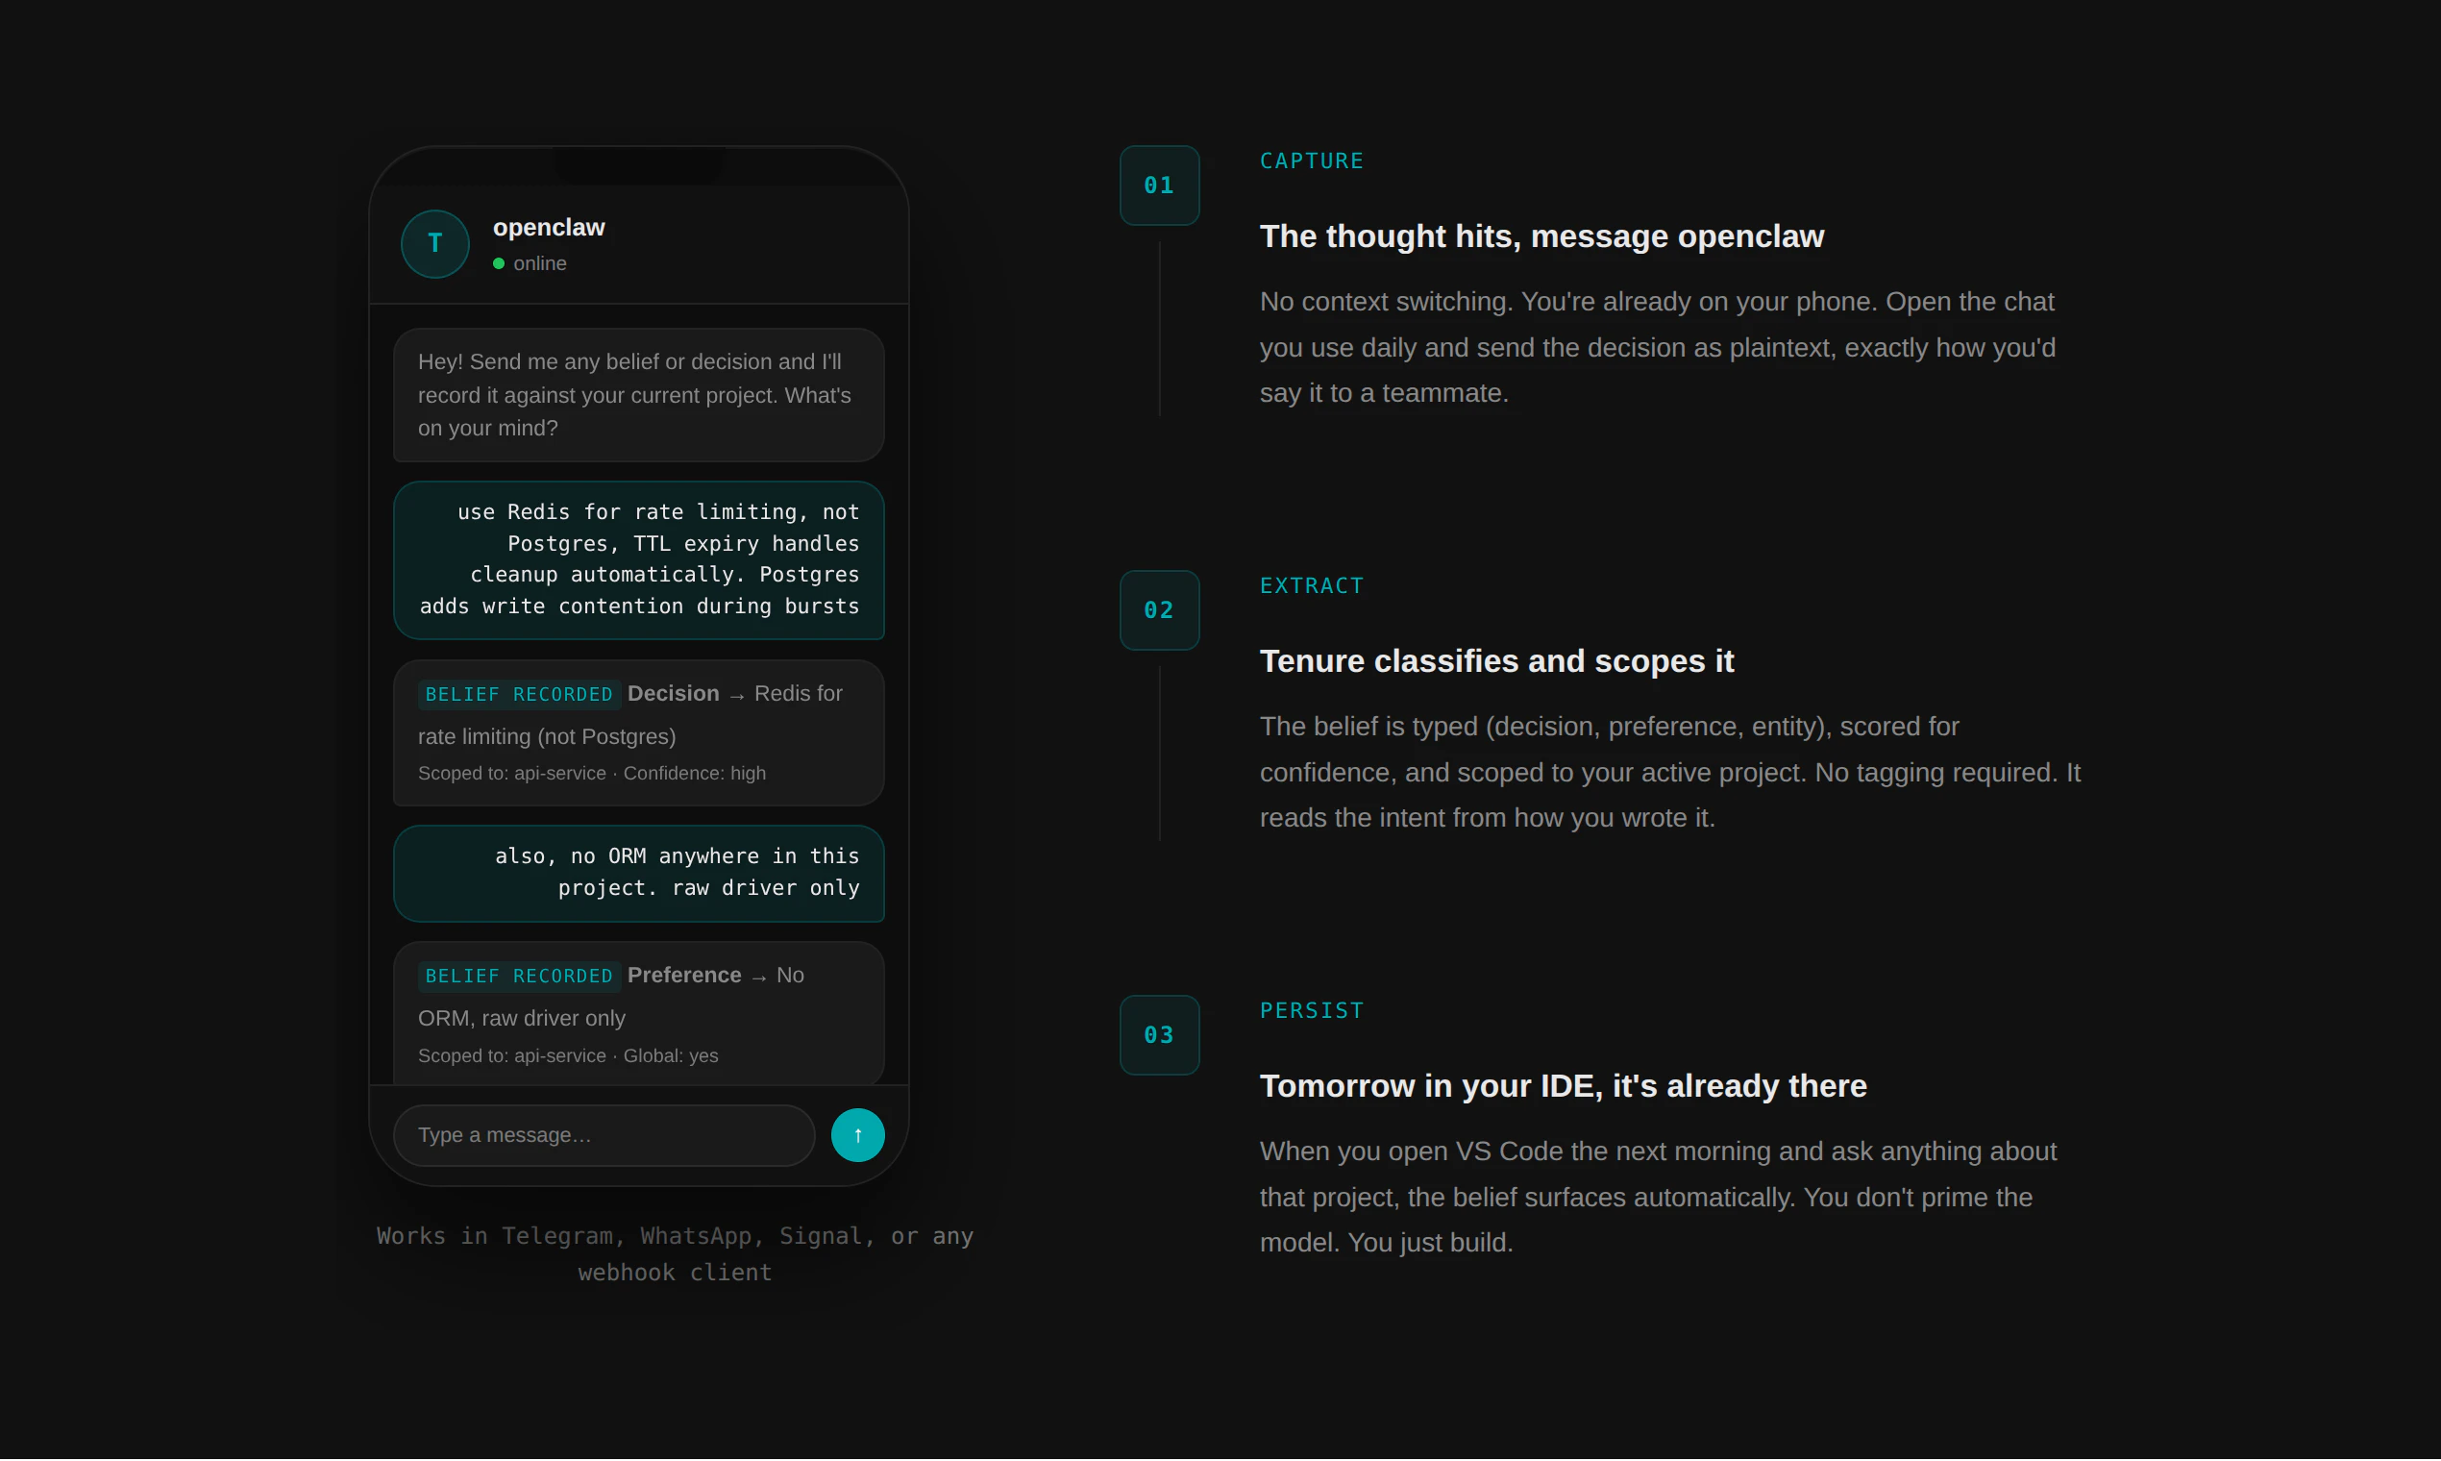Click heading 'Tomorrow in your IDE, it's already there'
Screen dimensions: 2441x1461
coord(1563,1087)
